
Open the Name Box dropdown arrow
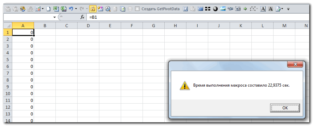pos(55,17)
